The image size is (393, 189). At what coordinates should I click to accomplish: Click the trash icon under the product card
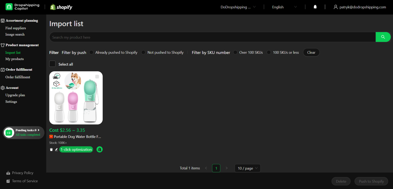point(51,149)
